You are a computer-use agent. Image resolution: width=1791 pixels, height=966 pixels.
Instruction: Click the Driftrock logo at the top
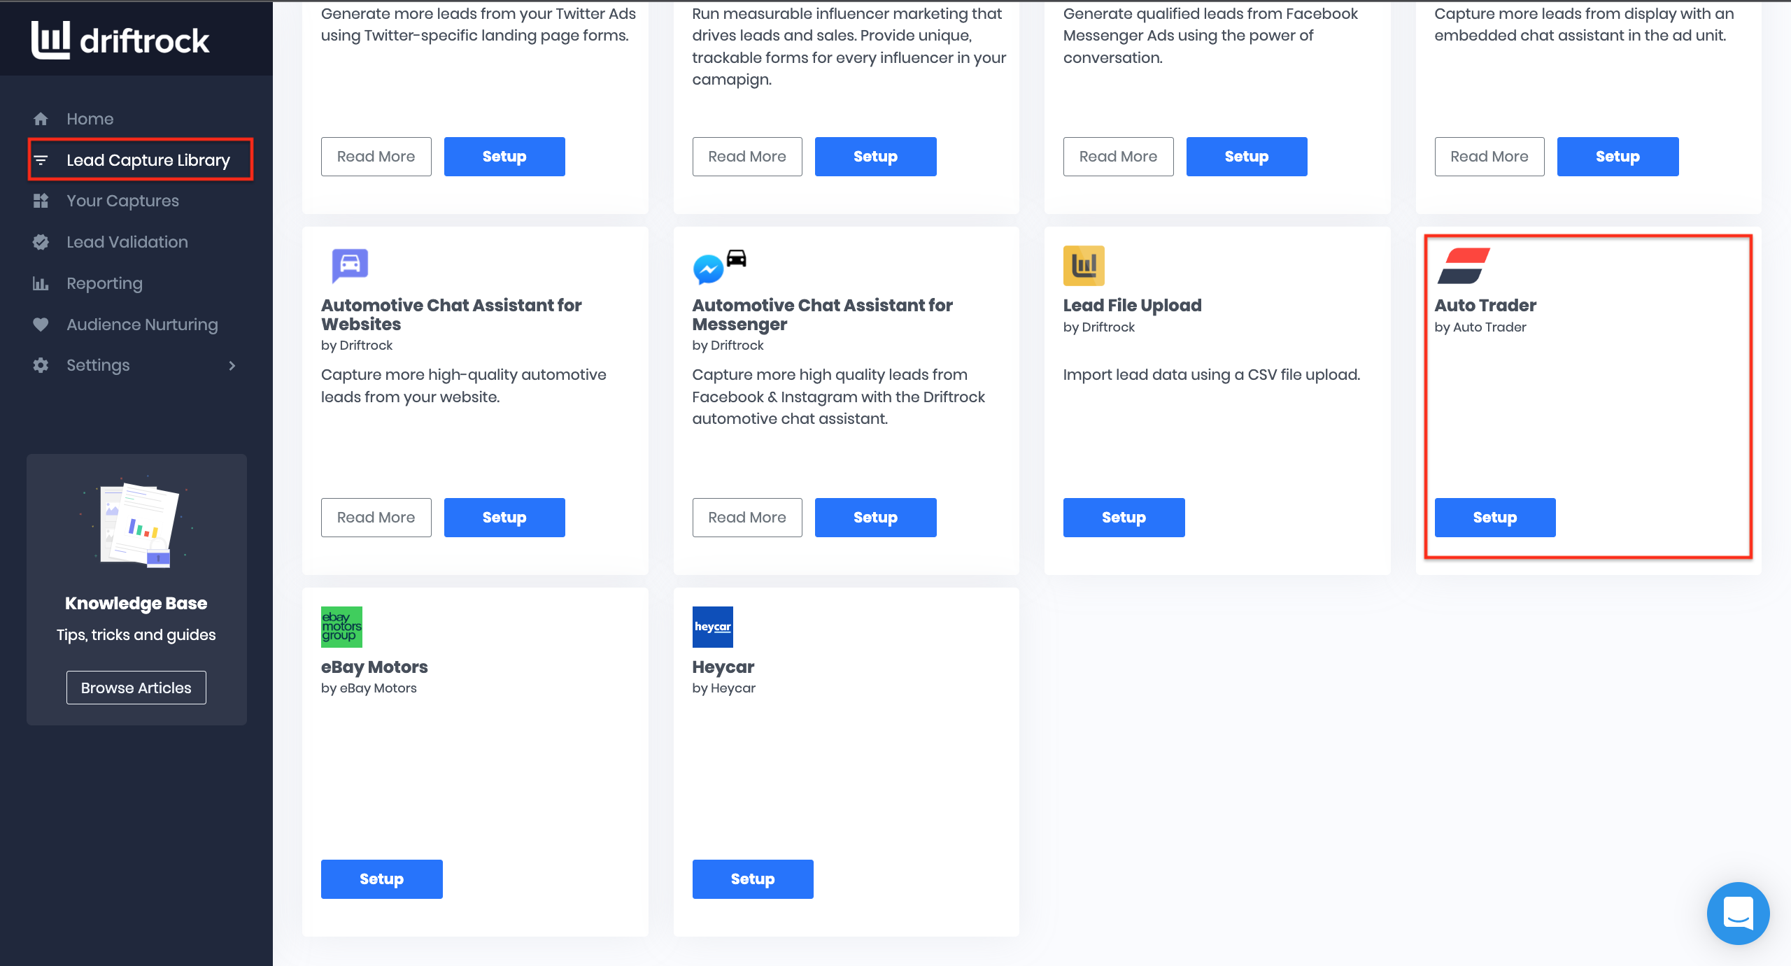point(120,40)
